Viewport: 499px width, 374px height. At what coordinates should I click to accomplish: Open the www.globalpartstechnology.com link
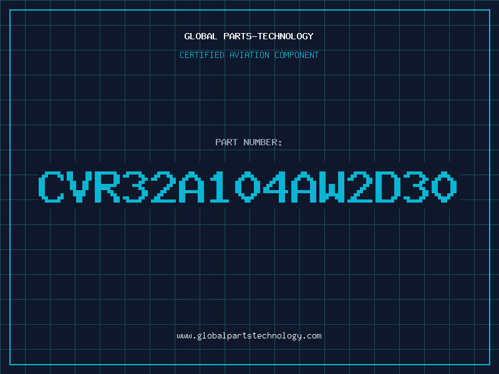pyautogui.click(x=249, y=336)
